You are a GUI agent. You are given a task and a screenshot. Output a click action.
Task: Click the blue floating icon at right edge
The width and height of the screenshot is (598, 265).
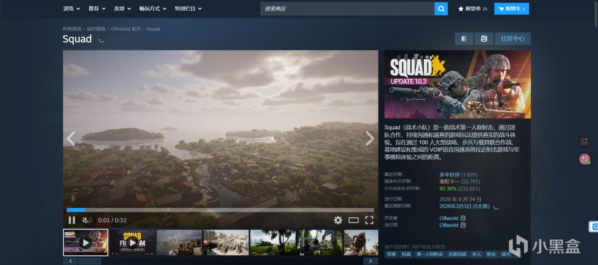pos(594,227)
